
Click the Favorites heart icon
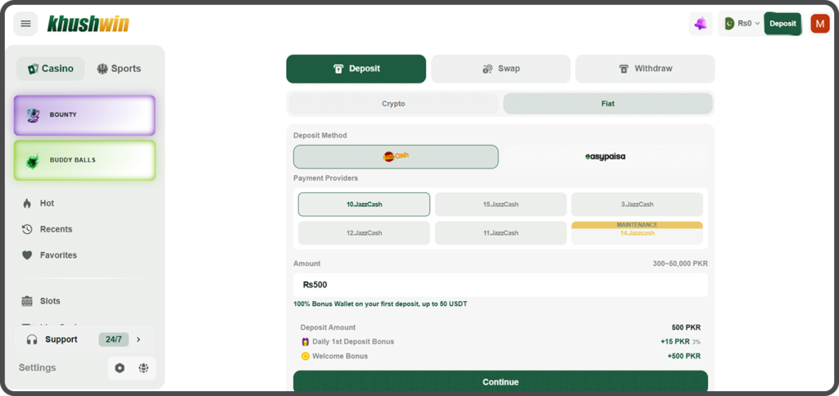(27, 255)
